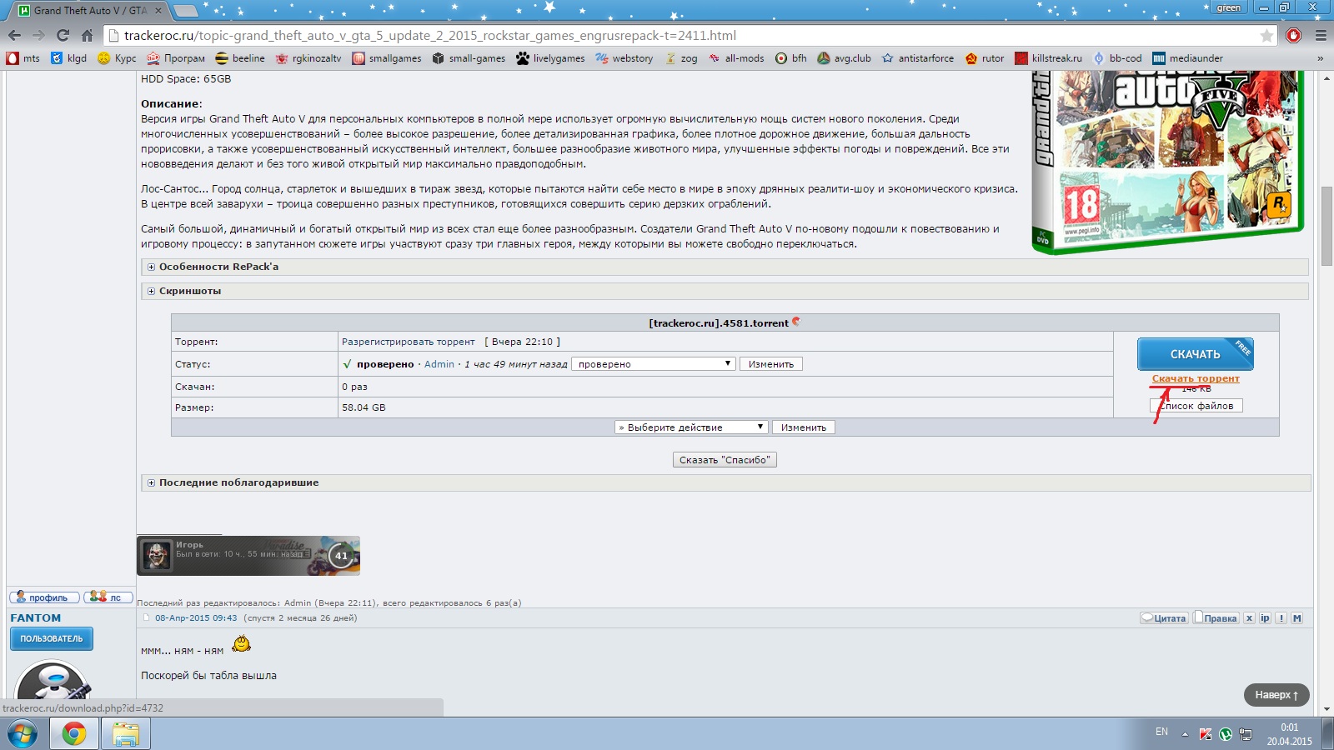Open the small-games bookmark
The image size is (1334, 750).
[469, 58]
